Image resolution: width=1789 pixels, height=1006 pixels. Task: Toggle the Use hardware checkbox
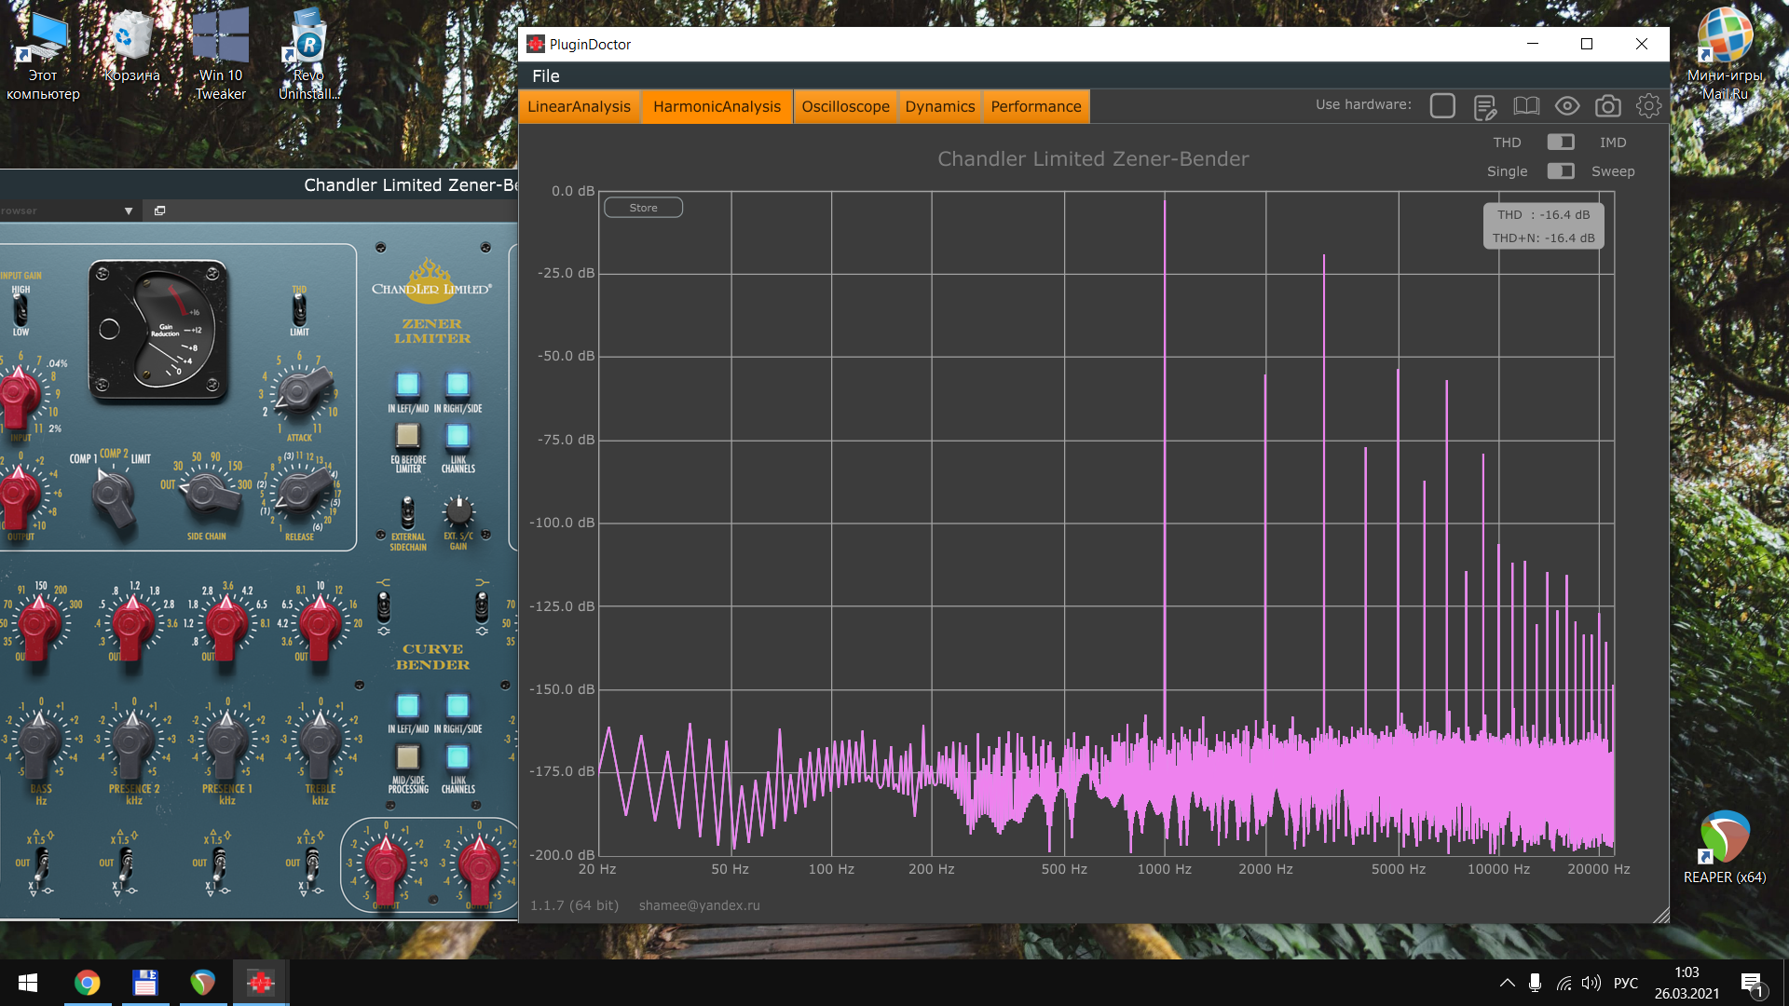click(1442, 106)
